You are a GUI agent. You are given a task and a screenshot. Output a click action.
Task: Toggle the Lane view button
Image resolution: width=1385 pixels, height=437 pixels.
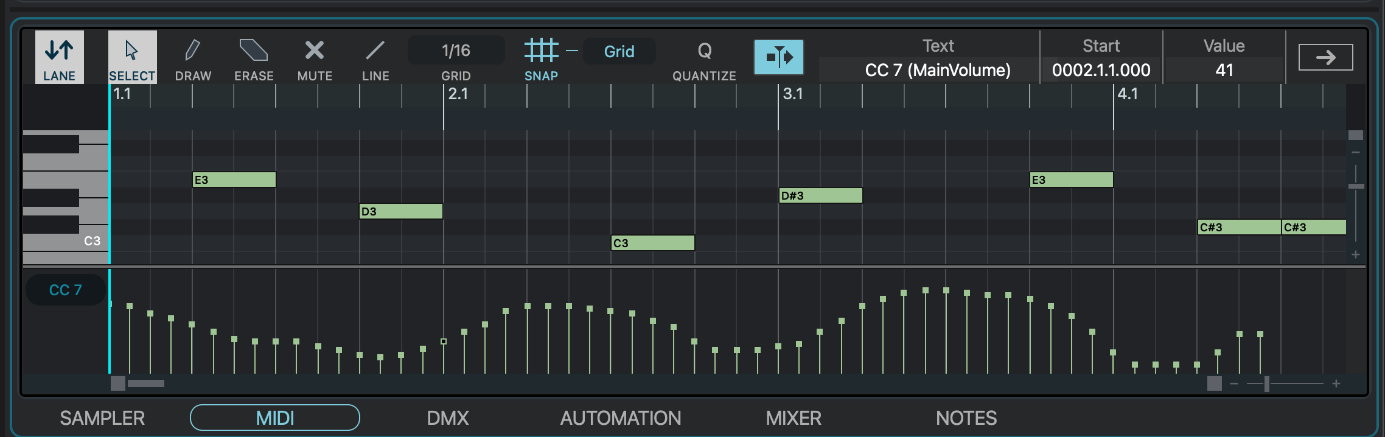(59, 57)
